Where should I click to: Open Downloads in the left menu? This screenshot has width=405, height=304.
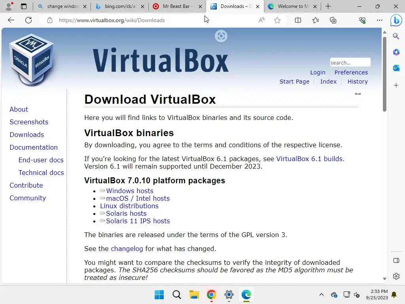pyautogui.click(x=27, y=135)
